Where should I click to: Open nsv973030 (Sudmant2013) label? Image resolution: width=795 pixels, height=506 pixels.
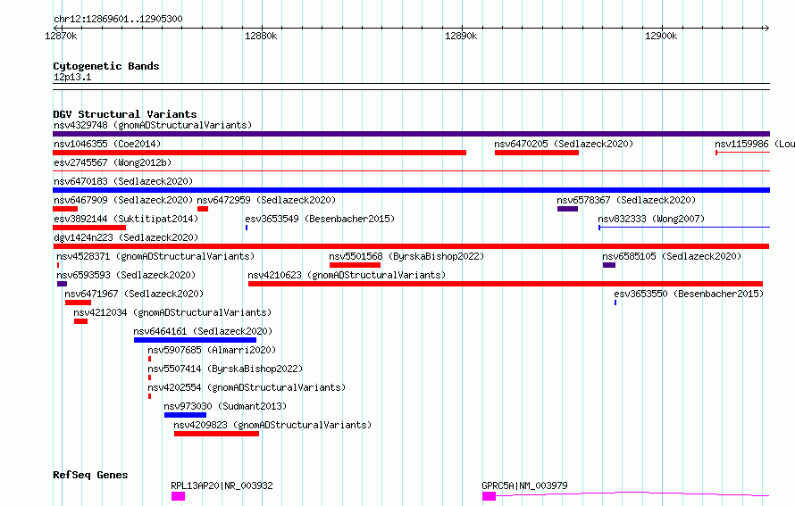pos(225,406)
